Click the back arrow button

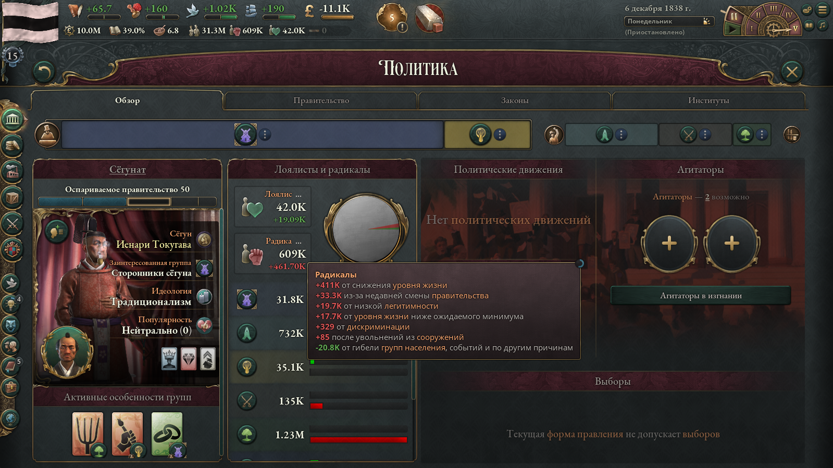pos(44,72)
